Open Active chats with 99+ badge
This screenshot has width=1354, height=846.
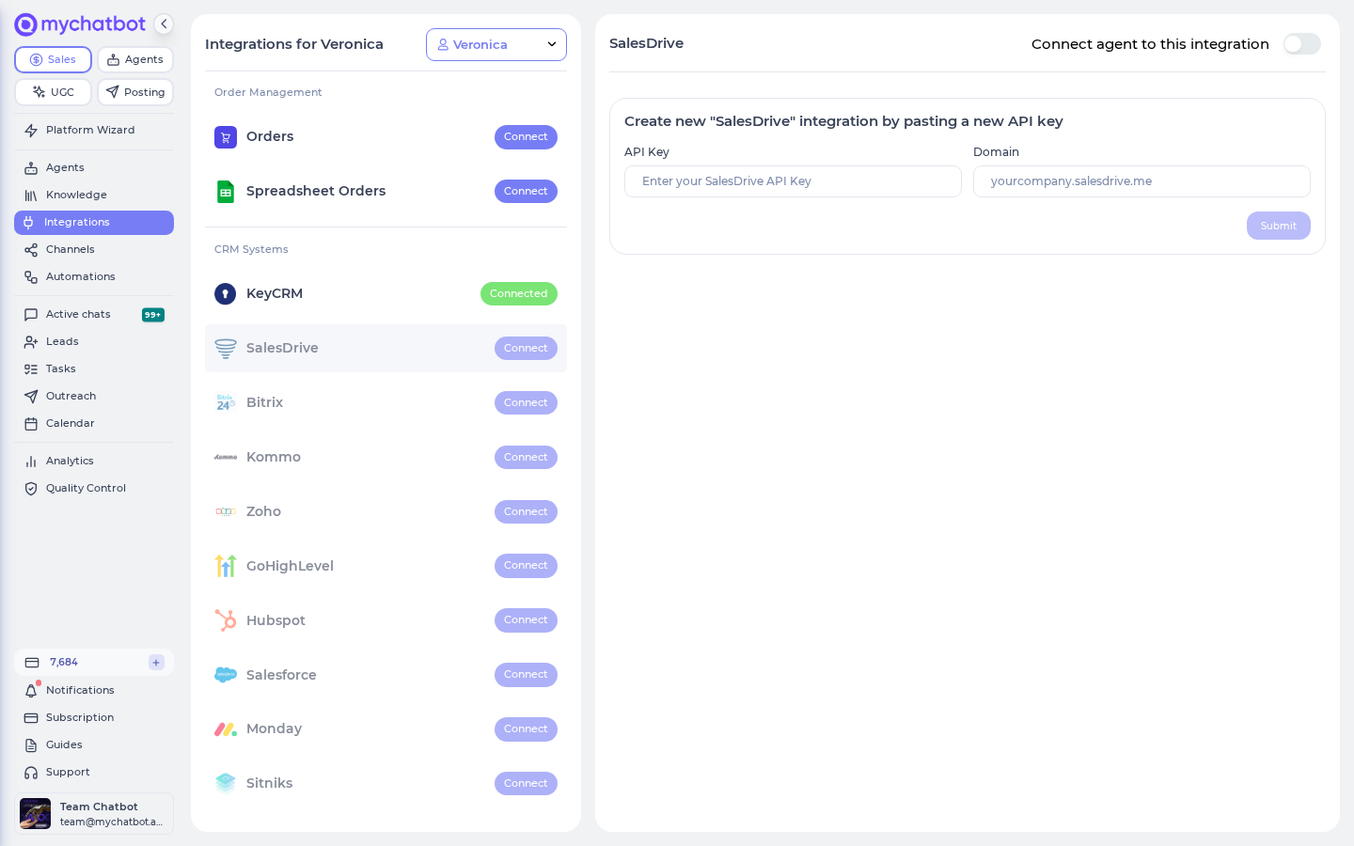coord(94,315)
